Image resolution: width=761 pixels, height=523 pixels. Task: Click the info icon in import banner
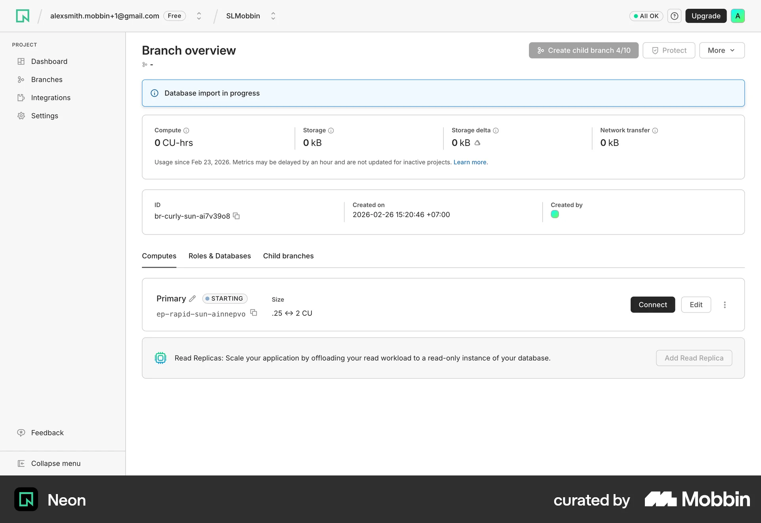[x=155, y=93]
